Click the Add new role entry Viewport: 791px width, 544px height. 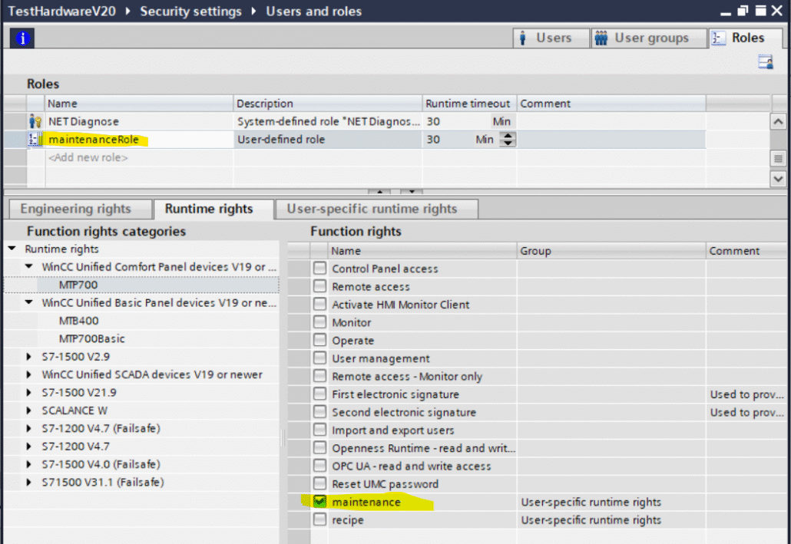pyautogui.click(x=88, y=157)
